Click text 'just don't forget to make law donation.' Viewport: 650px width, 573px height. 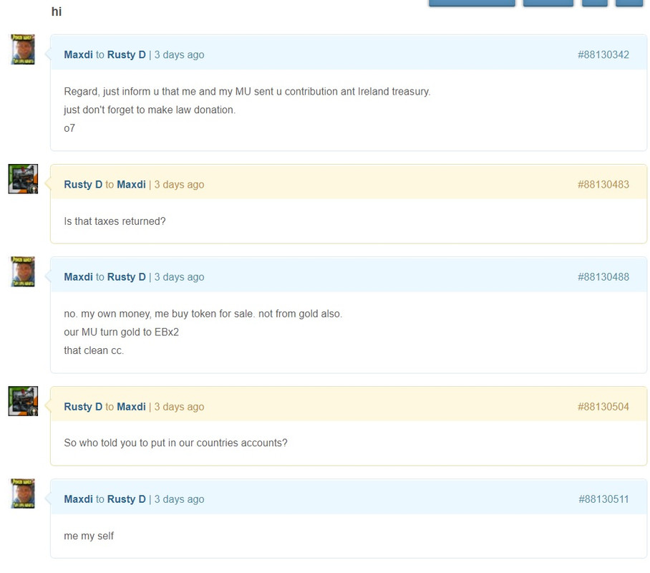[150, 110]
